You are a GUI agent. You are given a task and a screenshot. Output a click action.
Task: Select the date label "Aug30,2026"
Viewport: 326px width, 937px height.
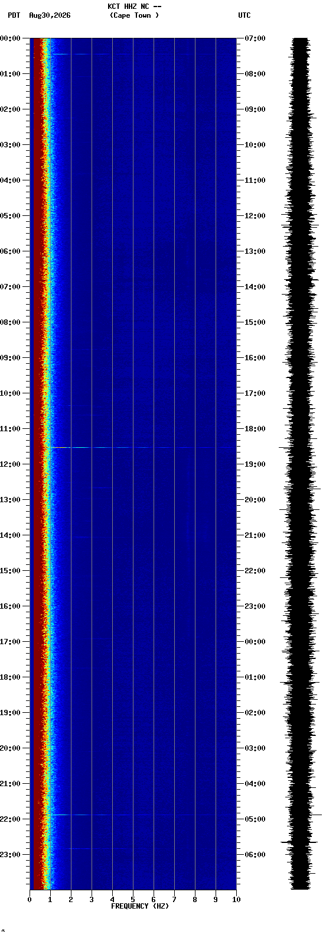[50, 15]
